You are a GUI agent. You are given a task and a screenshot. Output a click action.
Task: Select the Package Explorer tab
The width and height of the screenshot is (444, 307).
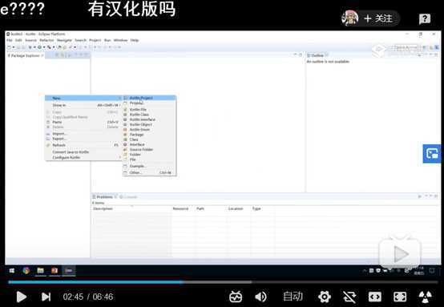pos(25,55)
